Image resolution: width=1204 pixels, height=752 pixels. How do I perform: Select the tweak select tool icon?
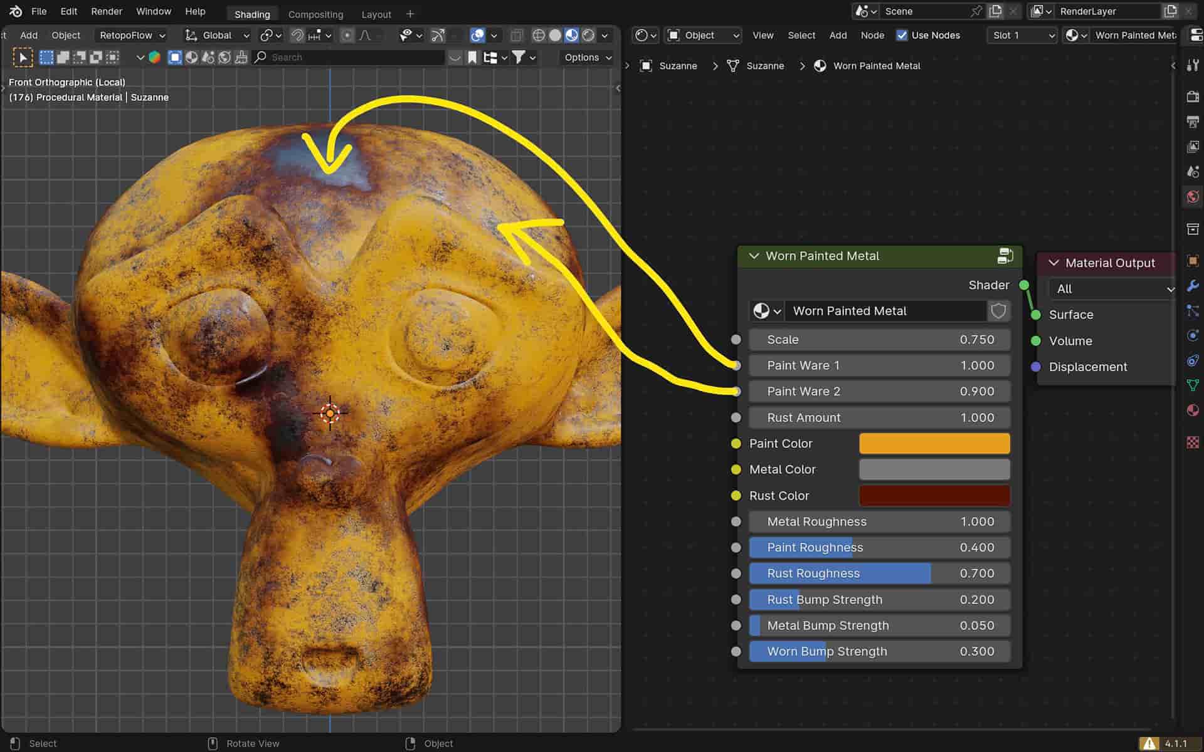point(23,58)
